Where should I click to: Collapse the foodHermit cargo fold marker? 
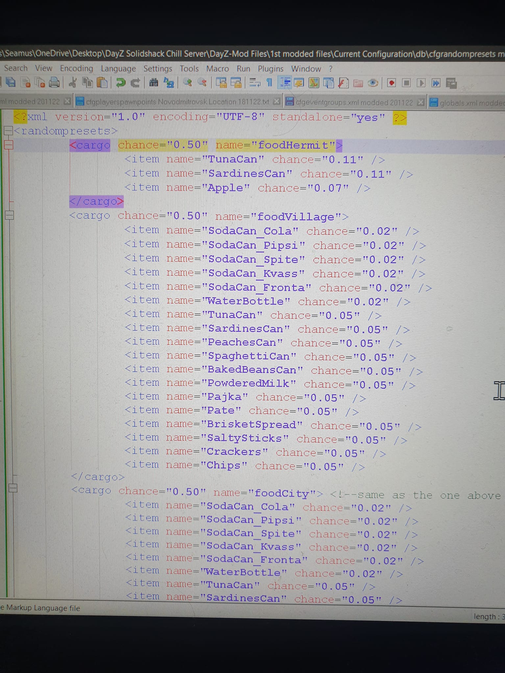(8, 145)
